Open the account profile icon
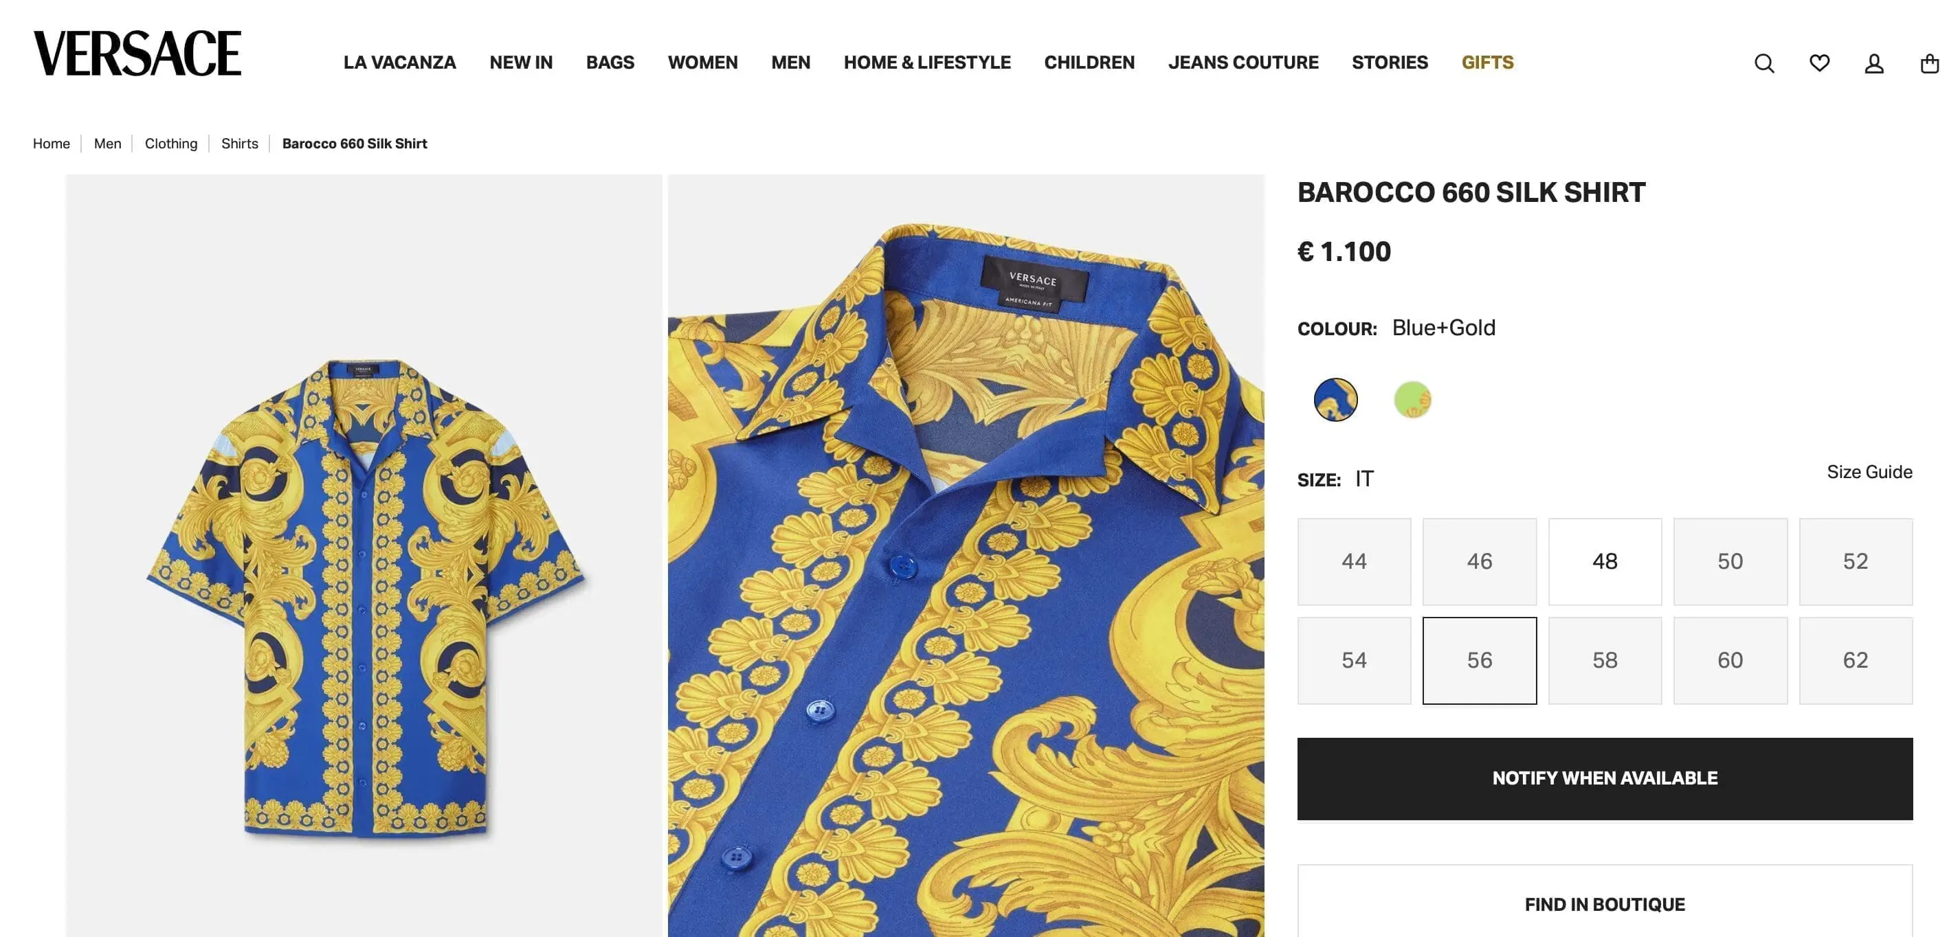Image resolution: width=1960 pixels, height=937 pixels. [x=1875, y=63]
